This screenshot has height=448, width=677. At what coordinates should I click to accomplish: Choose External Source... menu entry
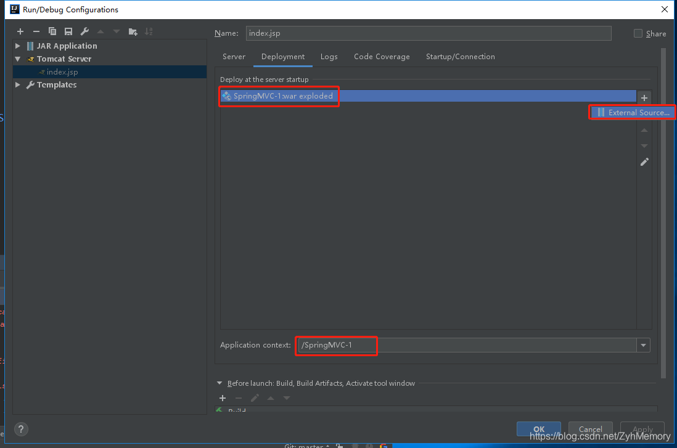633,113
